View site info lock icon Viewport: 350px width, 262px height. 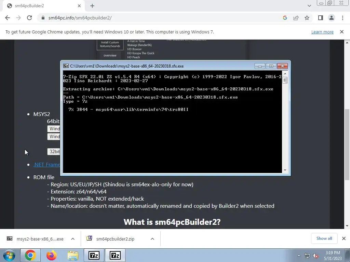click(x=43, y=18)
